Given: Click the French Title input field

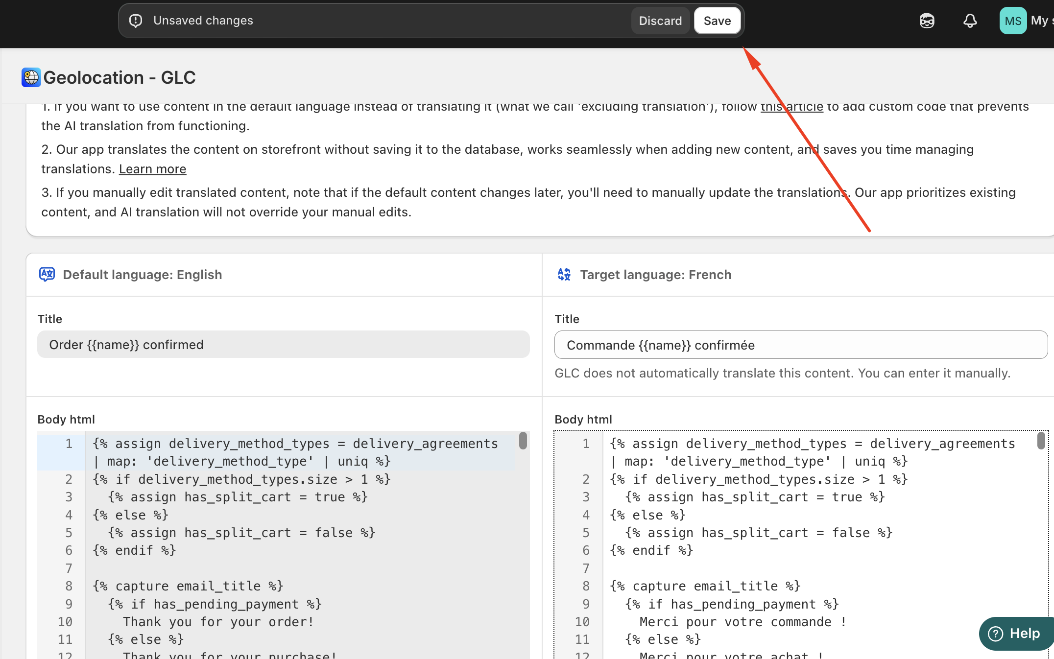Looking at the screenshot, I should (x=800, y=345).
